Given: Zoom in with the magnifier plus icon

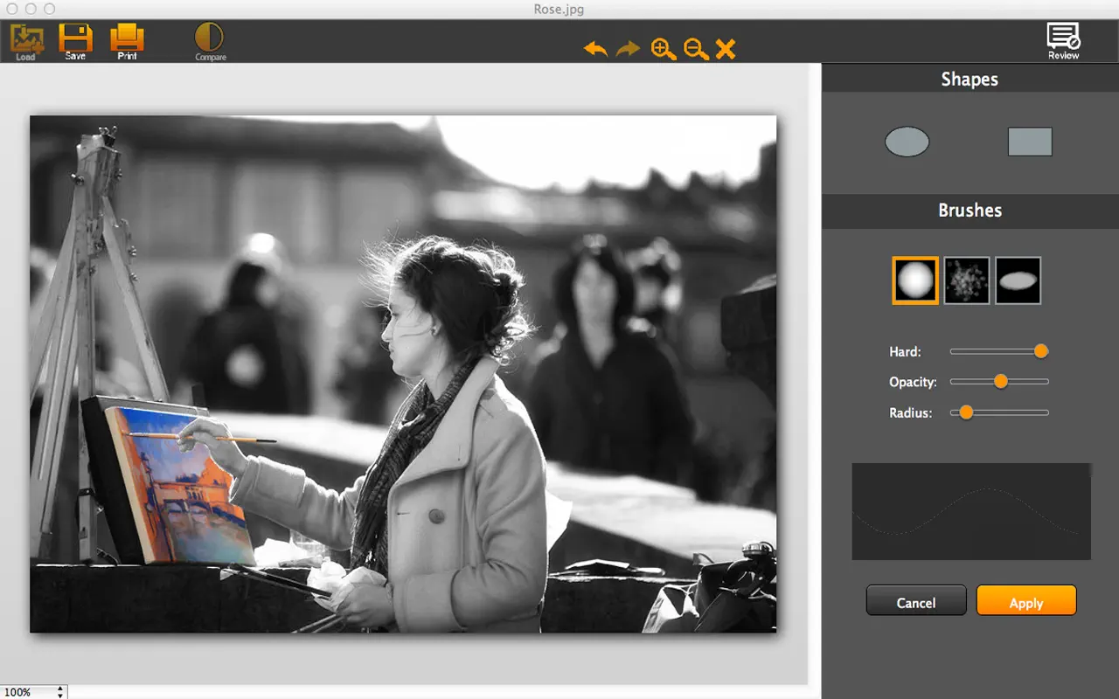Looking at the screenshot, I should coord(662,50).
